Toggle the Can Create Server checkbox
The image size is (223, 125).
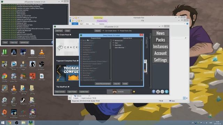point(103,31)
